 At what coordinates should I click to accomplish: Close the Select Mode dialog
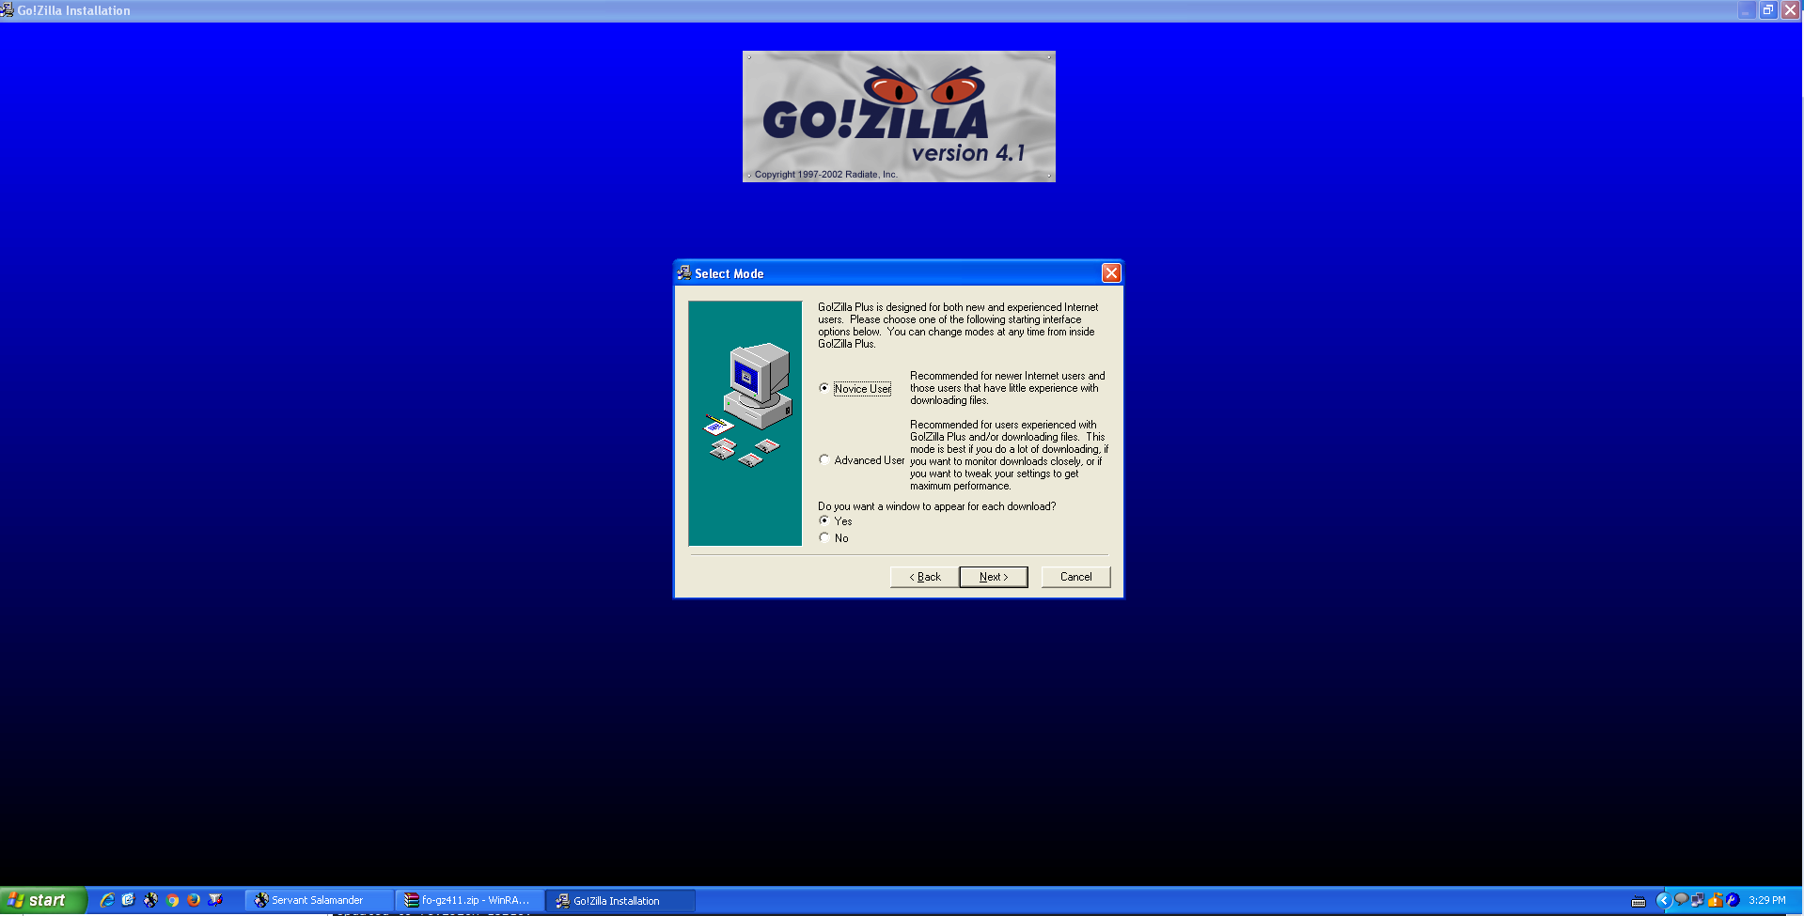click(1111, 273)
